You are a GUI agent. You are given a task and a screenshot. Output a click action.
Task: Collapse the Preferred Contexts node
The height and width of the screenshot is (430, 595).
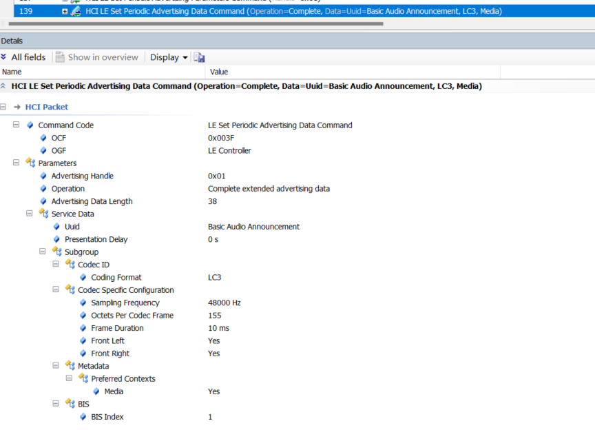point(70,378)
